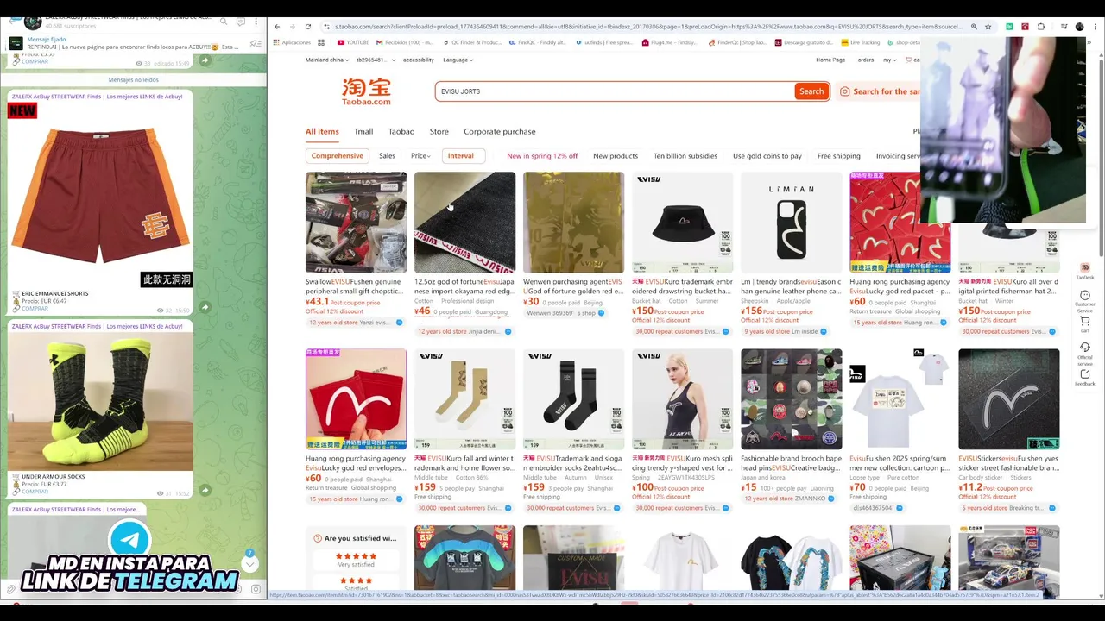The width and height of the screenshot is (1105, 621).
Task: Open Telegram comments/discussion icon
Action: [x=241, y=21]
